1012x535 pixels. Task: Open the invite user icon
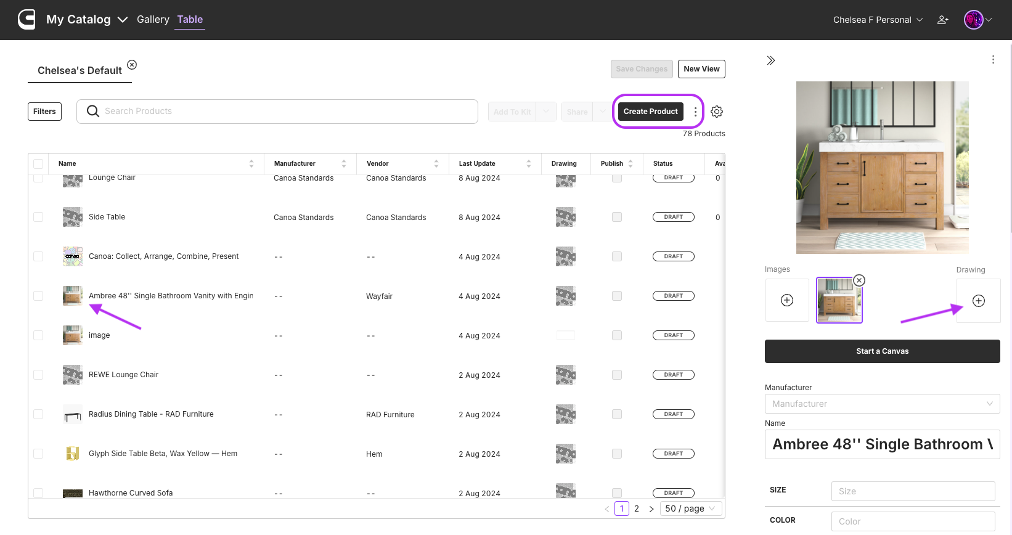point(942,20)
